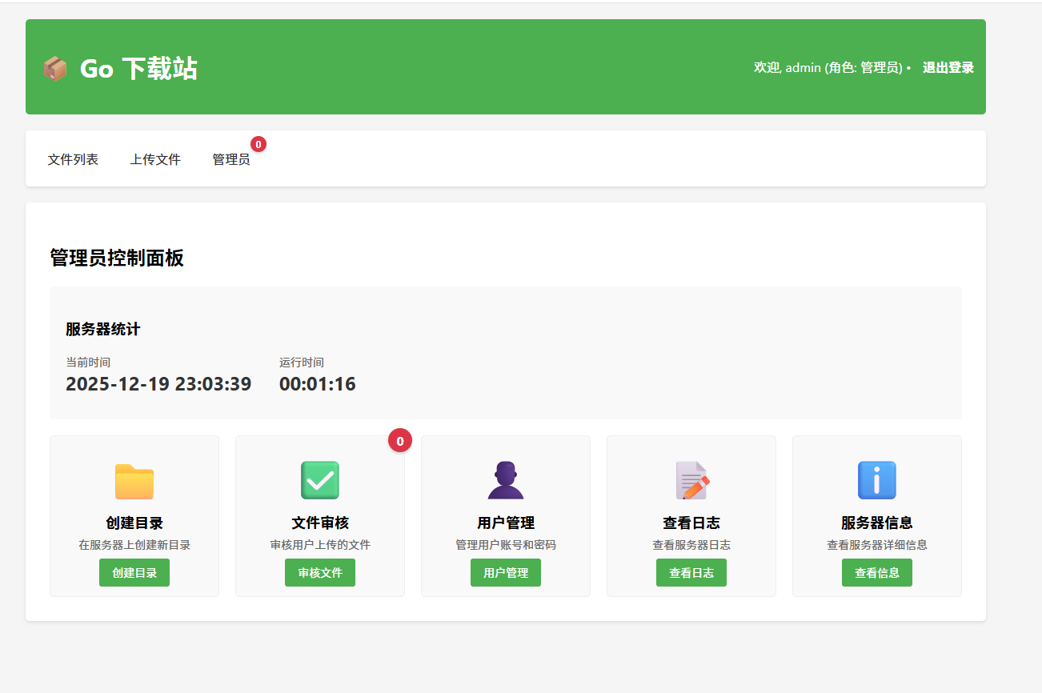Click the purple user silhouette icon
The width and height of the screenshot is (1042, 693).
pyautogui.click(x=506, y=481)
